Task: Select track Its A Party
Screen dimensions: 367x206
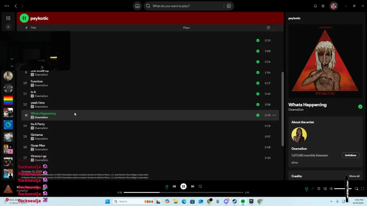Action: tap(150, 126)
